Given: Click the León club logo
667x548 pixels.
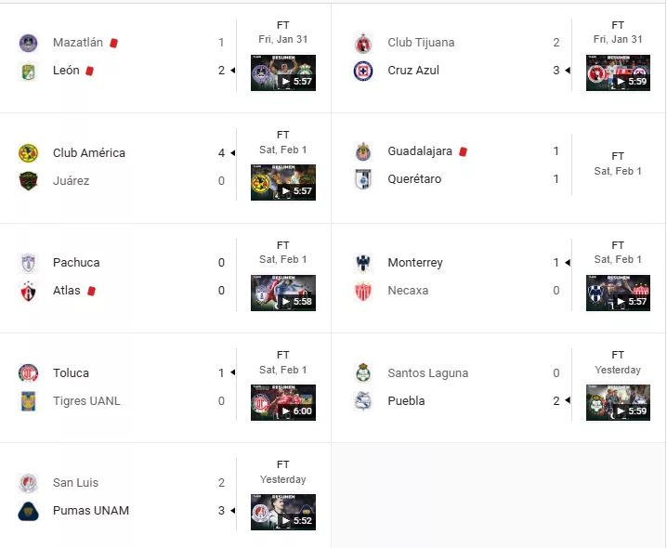Looking at the screenshot, I should point(29,71).
